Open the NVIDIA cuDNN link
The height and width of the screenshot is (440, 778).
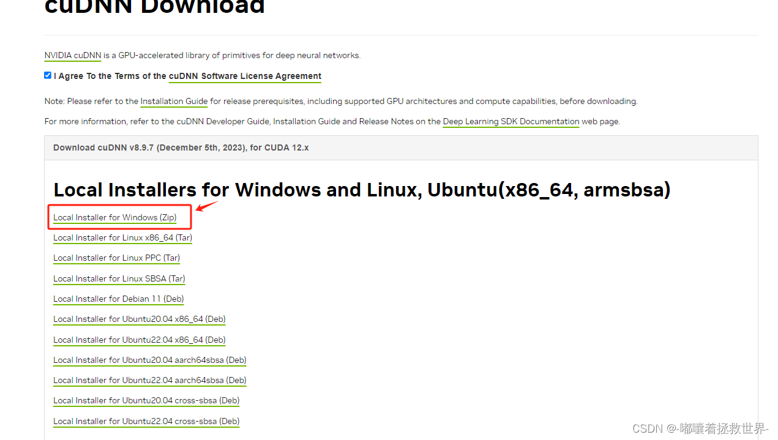click(x=73, y=55)
